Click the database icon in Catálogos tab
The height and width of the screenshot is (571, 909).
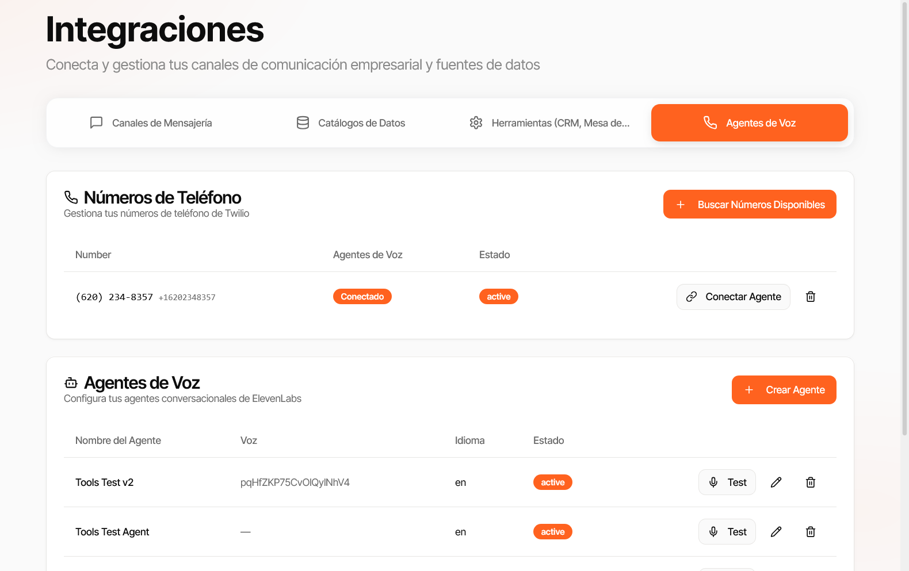point(303,123)
